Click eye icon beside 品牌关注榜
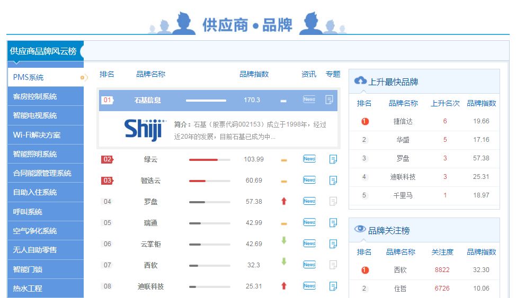 (360, 229)
